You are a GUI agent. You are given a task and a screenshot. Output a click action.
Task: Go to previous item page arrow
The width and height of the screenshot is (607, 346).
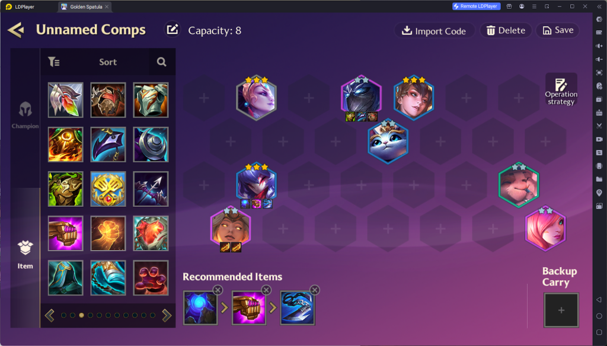(x=50, y=315)
